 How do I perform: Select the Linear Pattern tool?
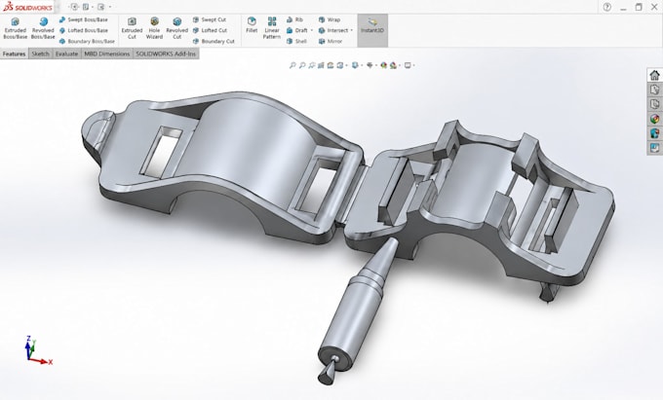(271, 28)
